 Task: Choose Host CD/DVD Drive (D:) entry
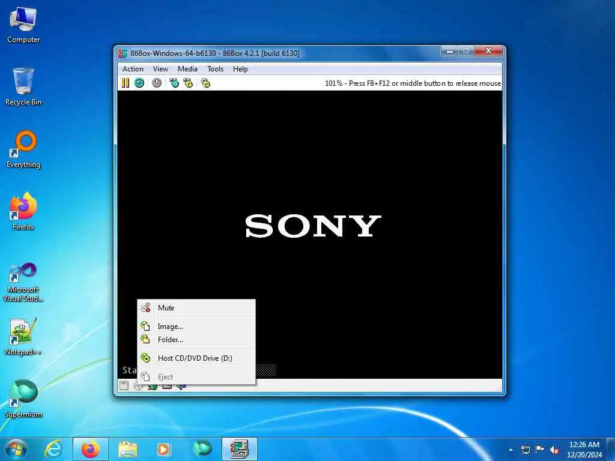196,358
